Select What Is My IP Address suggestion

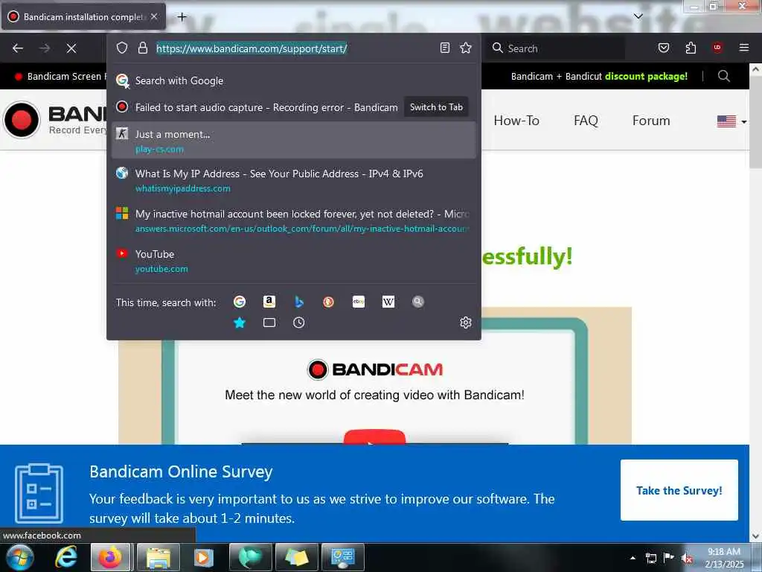(x=293, y=180)
